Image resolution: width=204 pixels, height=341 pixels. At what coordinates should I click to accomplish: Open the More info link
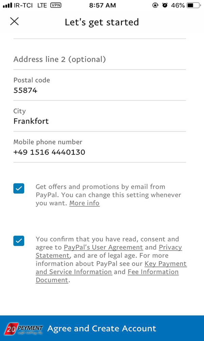[84, 203]
